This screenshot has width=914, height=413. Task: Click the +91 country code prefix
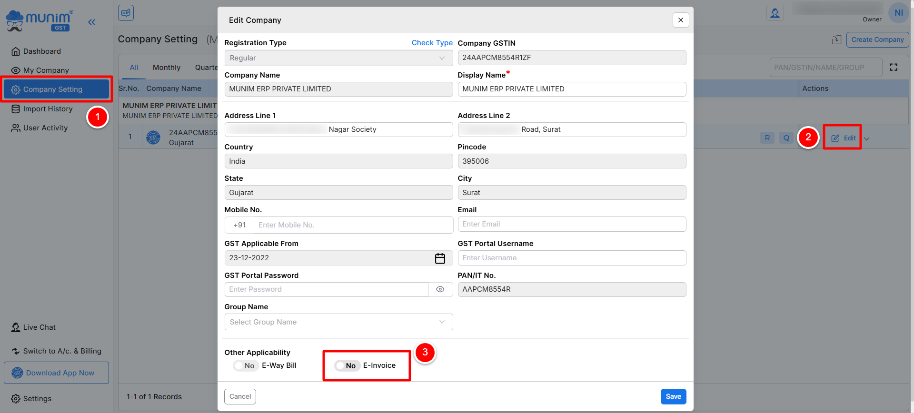239,225
